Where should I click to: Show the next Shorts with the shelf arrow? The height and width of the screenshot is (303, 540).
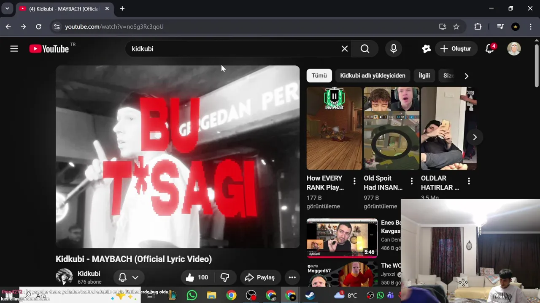475,137
